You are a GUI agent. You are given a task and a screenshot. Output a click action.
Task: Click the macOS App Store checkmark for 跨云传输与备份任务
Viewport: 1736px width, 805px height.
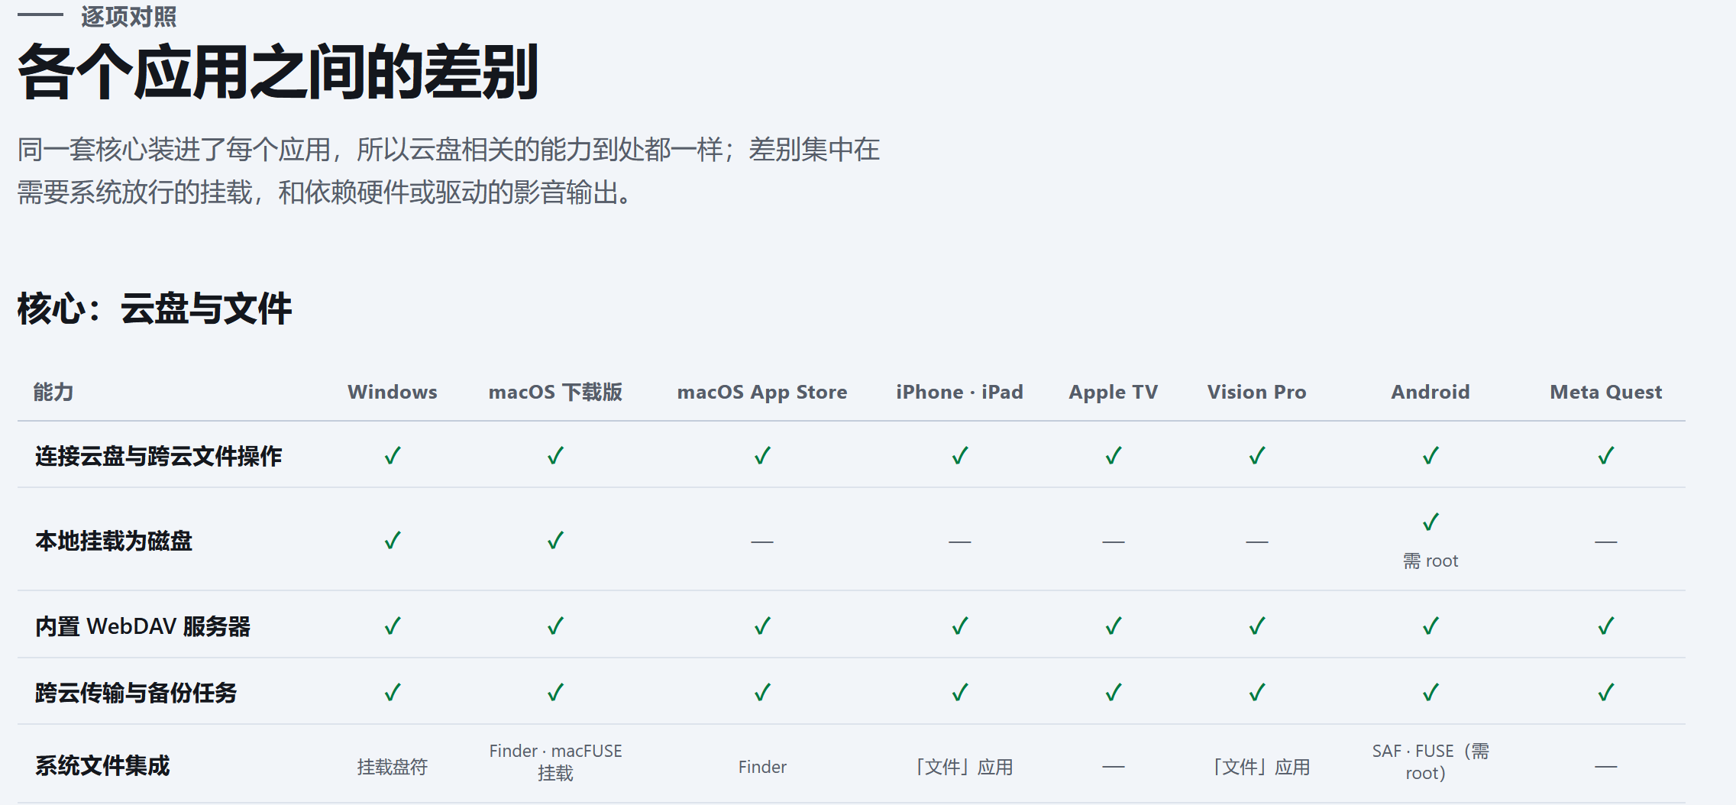tap(762, 693)
